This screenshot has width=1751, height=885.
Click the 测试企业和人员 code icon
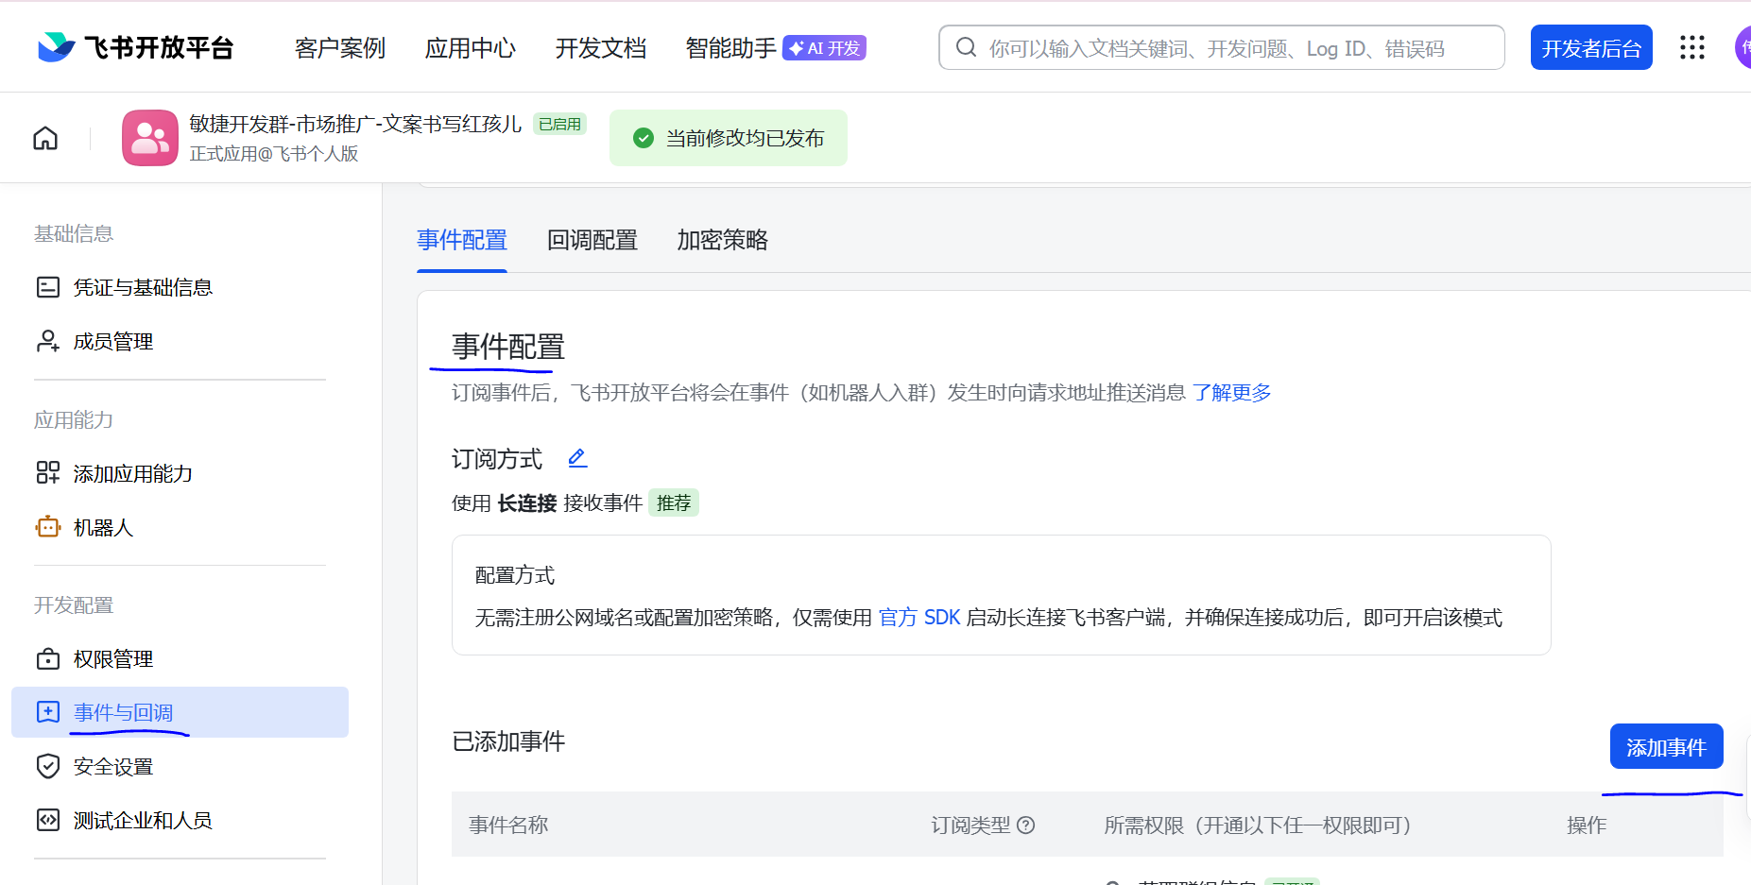48,820
